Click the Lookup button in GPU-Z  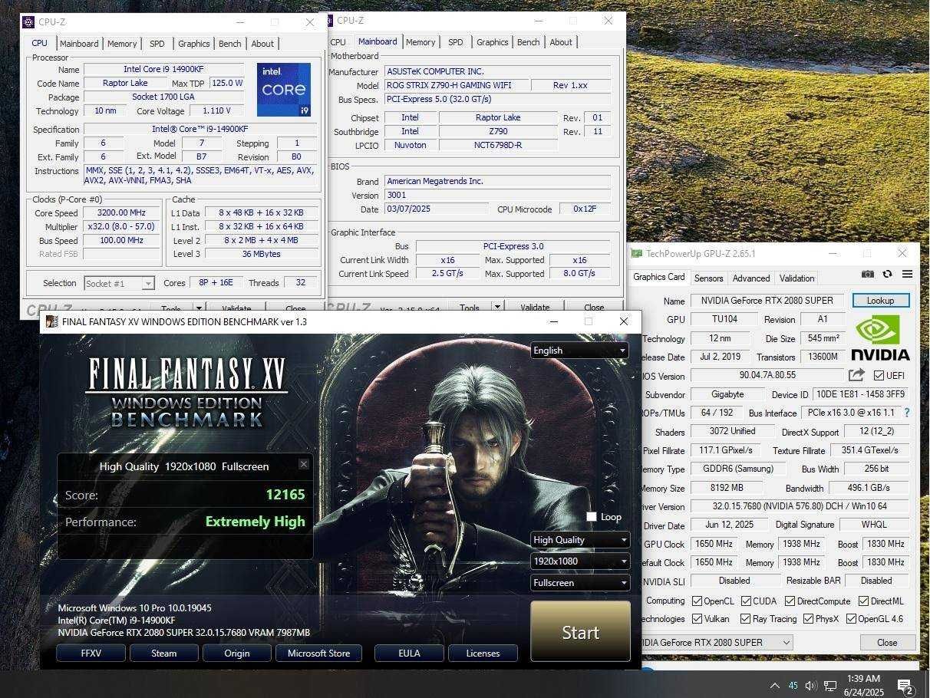coord(881,301)
